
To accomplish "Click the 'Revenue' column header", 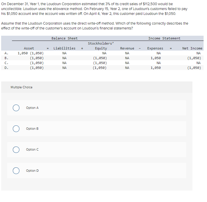I will (127, 48).
